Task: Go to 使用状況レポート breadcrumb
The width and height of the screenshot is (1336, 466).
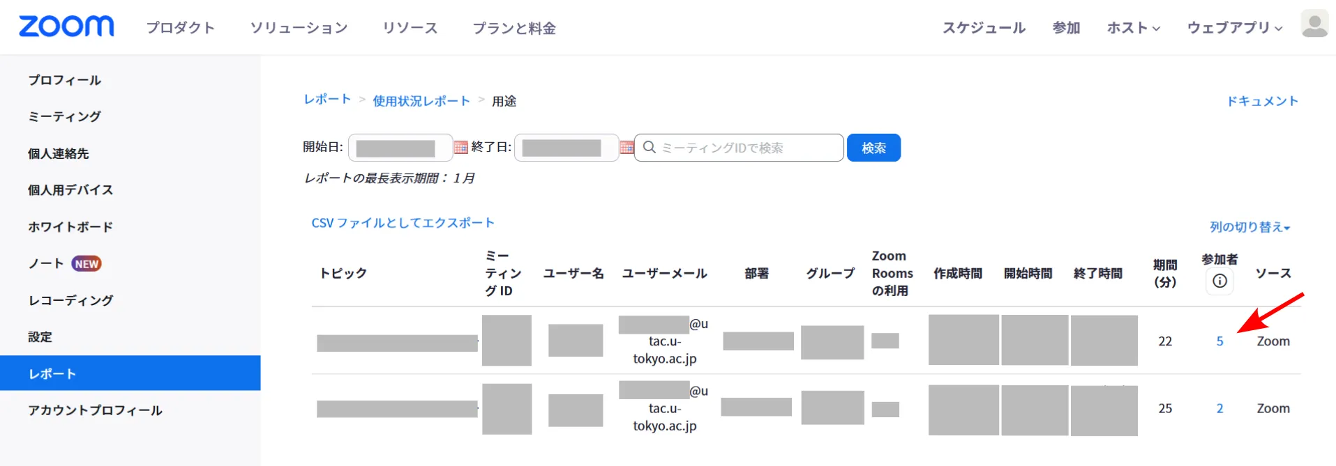Action: (421, 101)
